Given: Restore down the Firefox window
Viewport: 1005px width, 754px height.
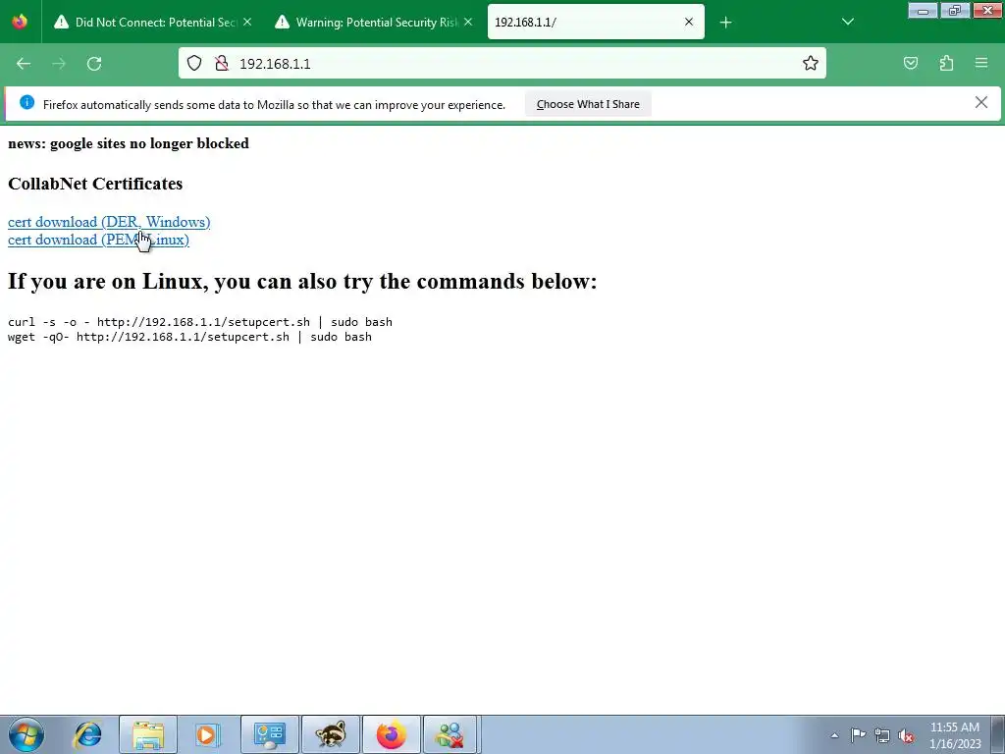Looking at the screenshot, I should 955,11.
